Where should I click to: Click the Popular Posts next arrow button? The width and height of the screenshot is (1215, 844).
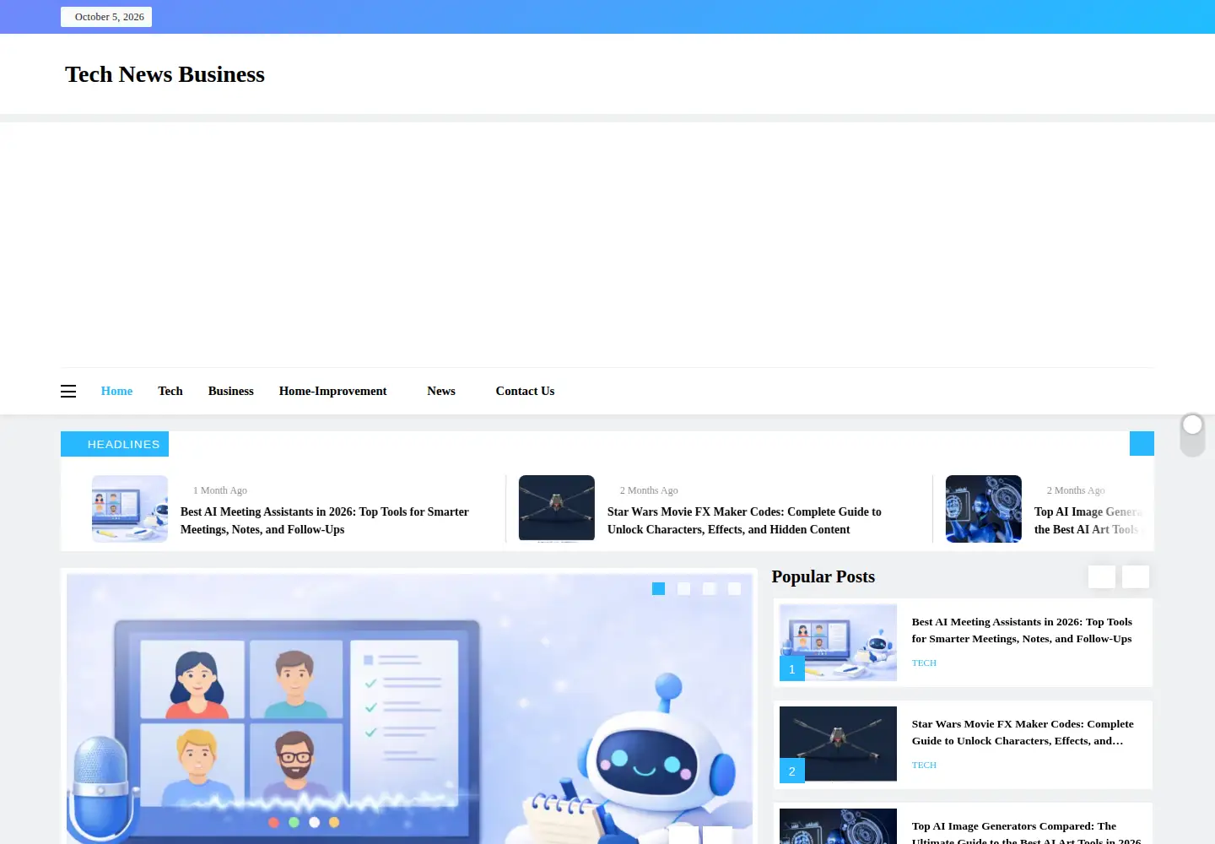coord(1136,576)
